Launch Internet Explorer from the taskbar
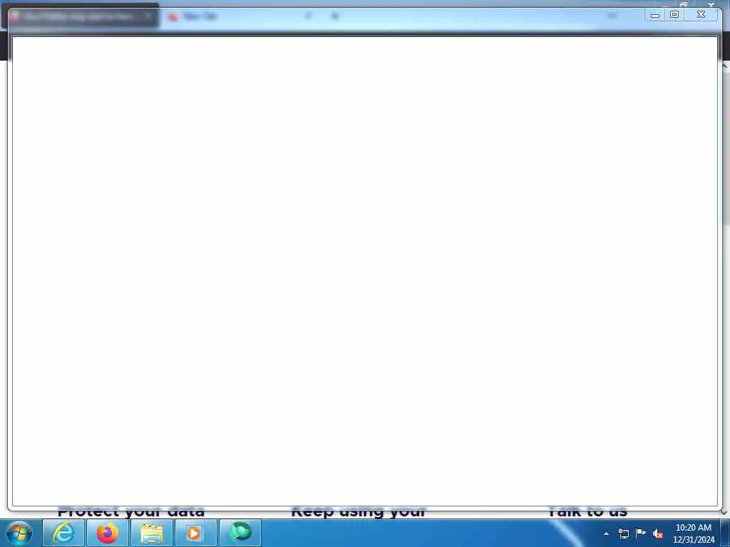The height and width of the screenshot is (547, 730). [x=63, y=533]
